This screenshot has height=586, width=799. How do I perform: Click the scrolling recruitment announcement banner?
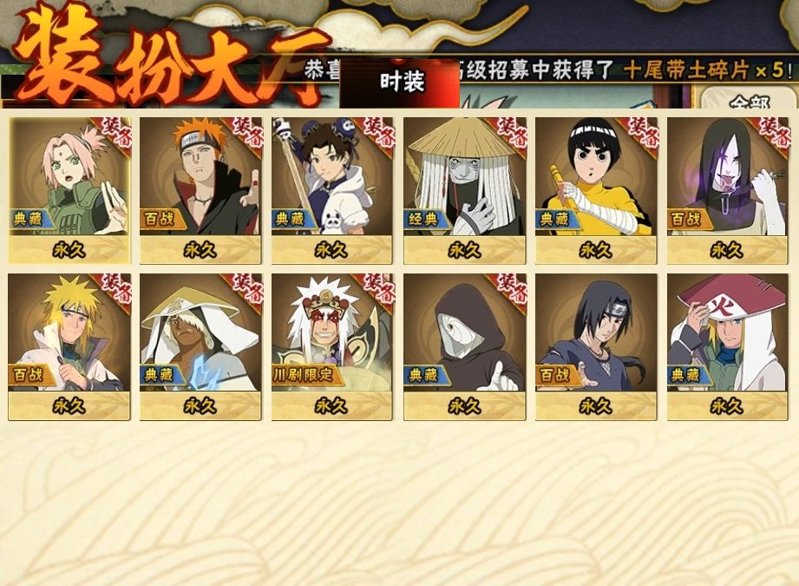coord(550,69)
